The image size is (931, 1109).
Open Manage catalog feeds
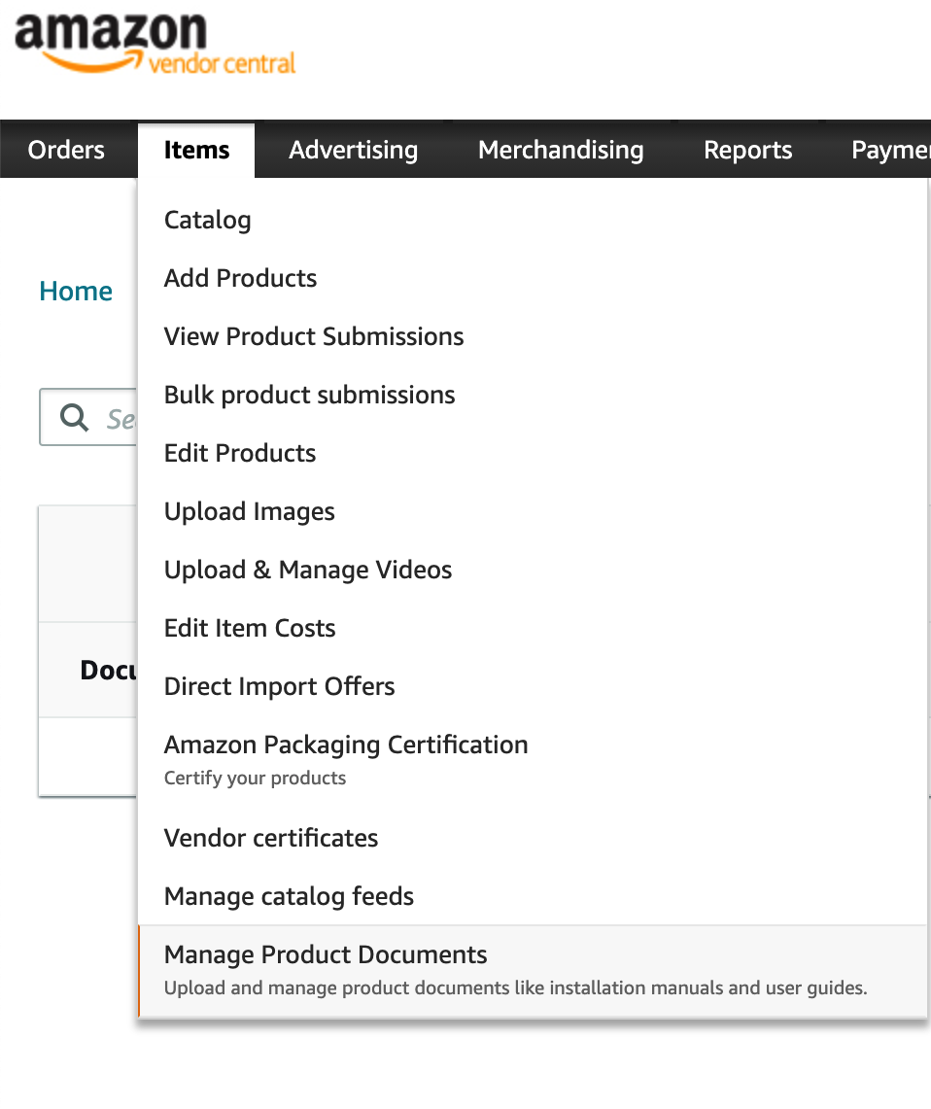(289, 896)
